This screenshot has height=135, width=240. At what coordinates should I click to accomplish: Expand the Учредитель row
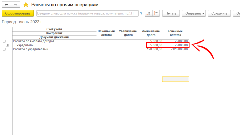[7, 45]
